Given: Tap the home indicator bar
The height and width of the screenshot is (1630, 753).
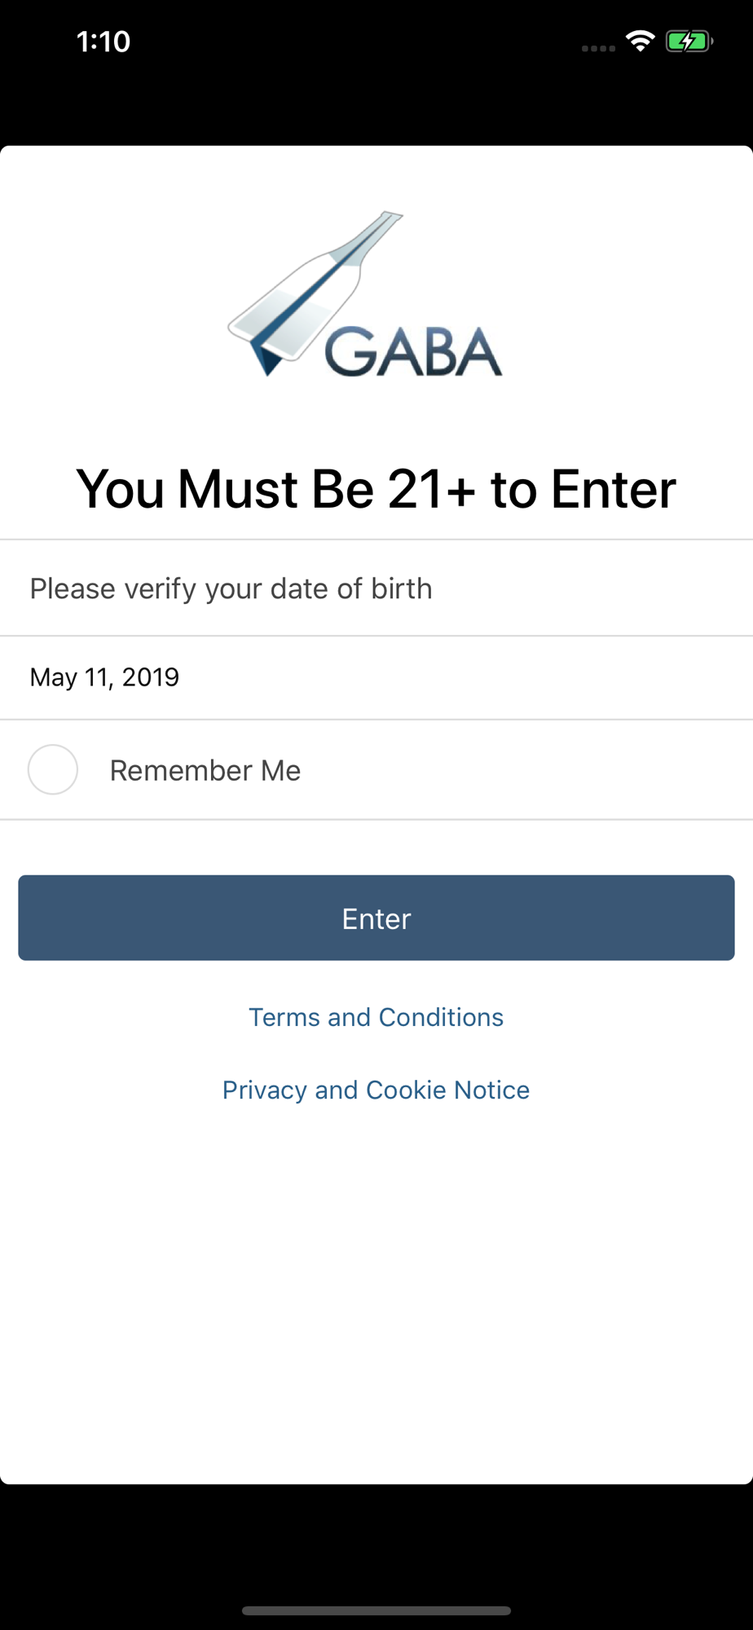Looking at the screenshot, I should (x=376, y=1610).
